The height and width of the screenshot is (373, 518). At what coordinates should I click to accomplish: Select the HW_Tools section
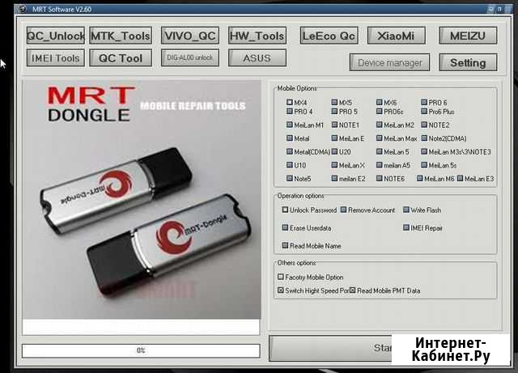pyautogui.click(x=257, y=36)
